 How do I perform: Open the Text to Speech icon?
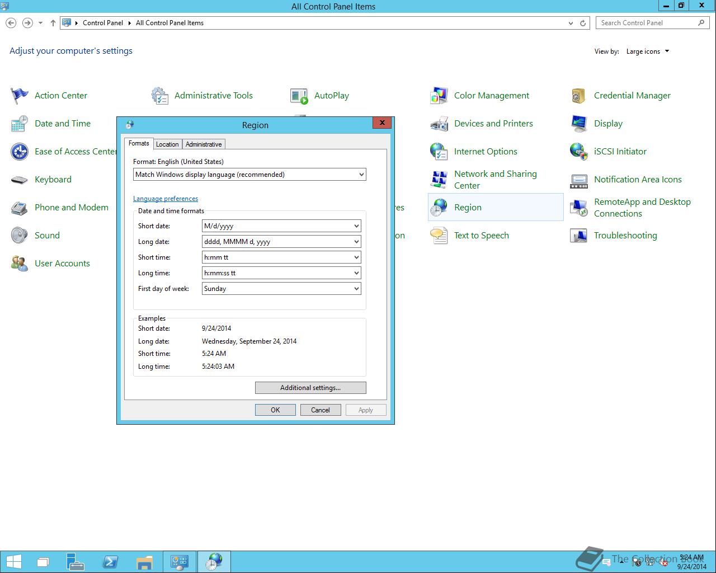[x=439, y=236]
